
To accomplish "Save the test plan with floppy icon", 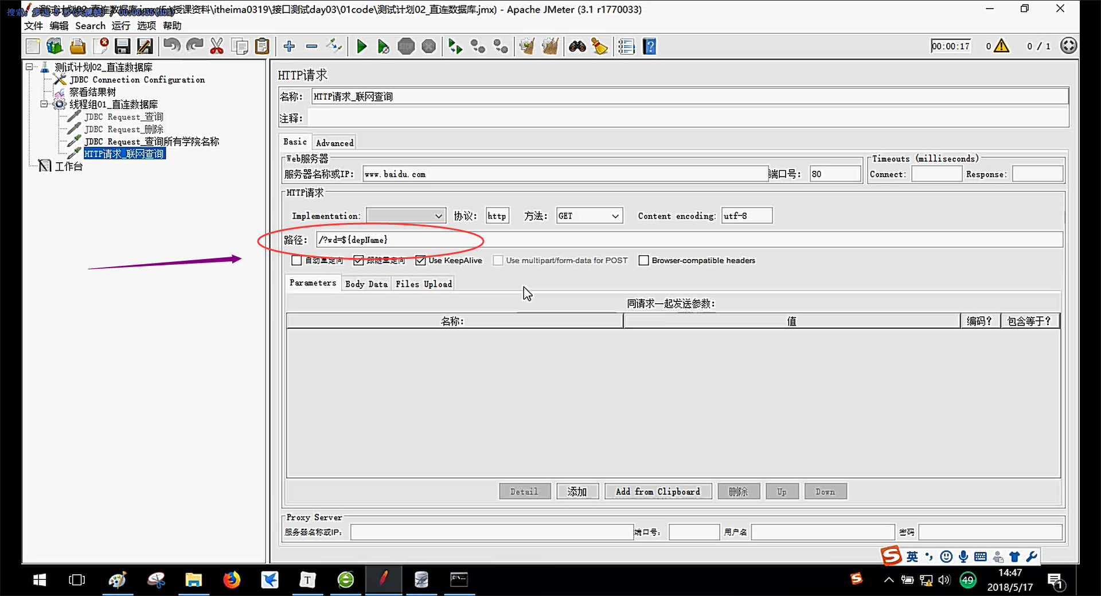I will pos(123,46).
